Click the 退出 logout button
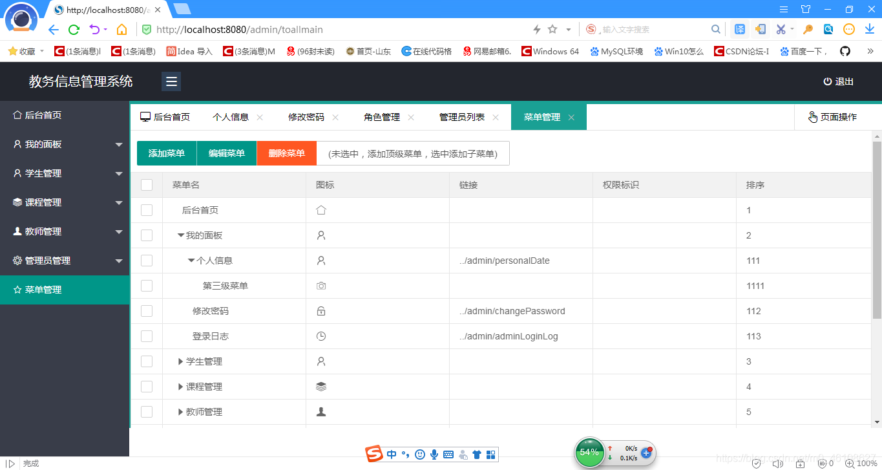Viewport: 882px width, 470px height. (x=838, y=81)
